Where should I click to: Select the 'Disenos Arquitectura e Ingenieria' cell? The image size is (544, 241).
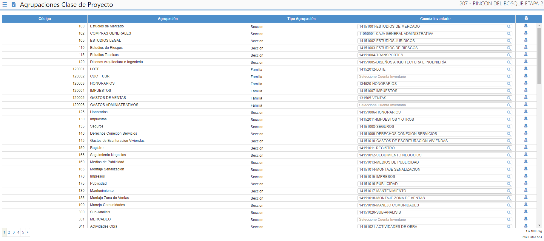click(x=168, y=62)
